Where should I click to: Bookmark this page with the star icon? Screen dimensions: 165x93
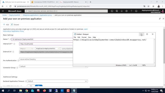[148, 6]
